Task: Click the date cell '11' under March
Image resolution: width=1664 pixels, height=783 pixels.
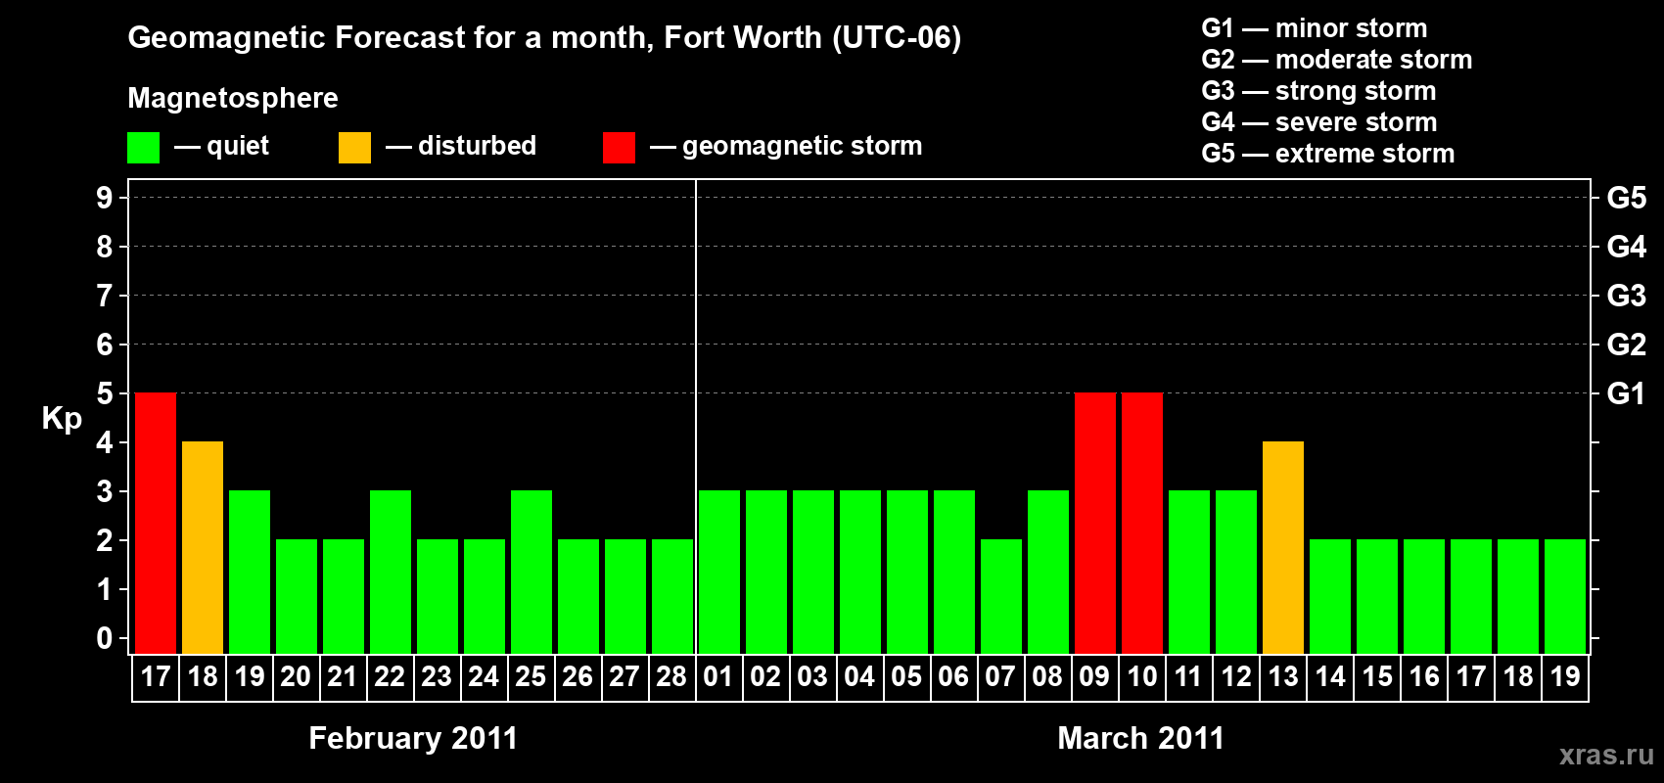Action: [1188, 677]
